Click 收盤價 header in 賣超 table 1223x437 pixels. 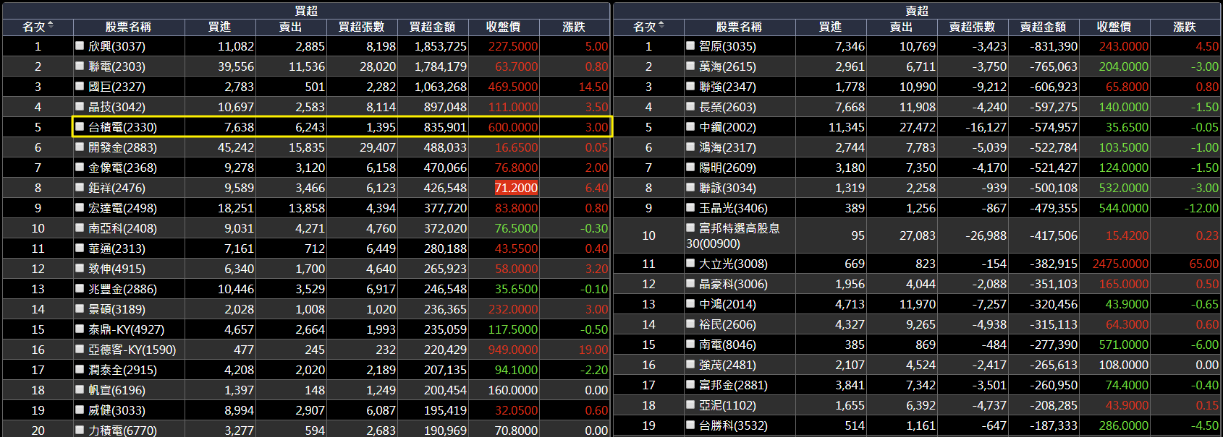click(x=1114, y=27)
